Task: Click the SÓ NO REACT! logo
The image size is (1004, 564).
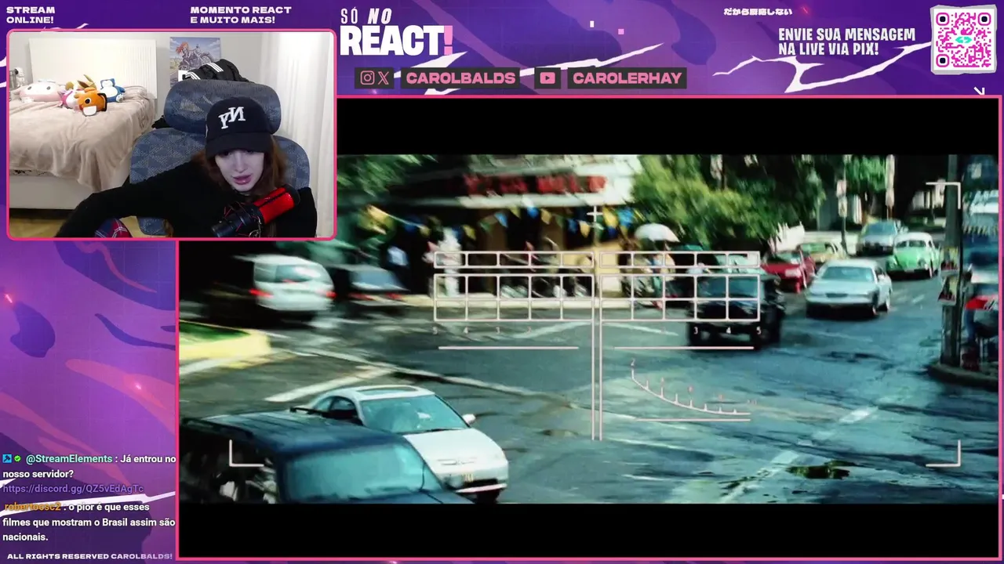Action: [x=396, y=34]
